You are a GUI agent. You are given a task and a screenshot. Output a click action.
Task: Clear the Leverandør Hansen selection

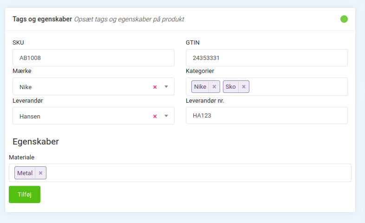coord(155,116)
